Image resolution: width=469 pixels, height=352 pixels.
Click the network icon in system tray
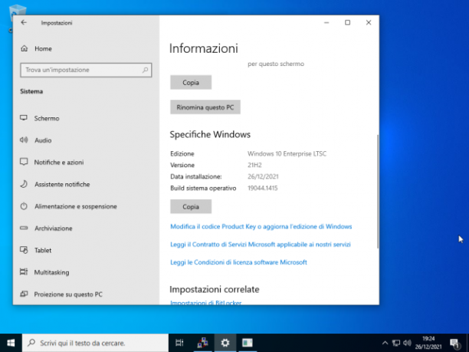coord(396,343)
